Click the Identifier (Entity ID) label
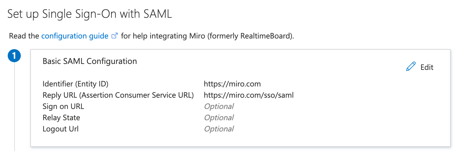The height and width of the screenshot is (151, 456). pos(75,84)
